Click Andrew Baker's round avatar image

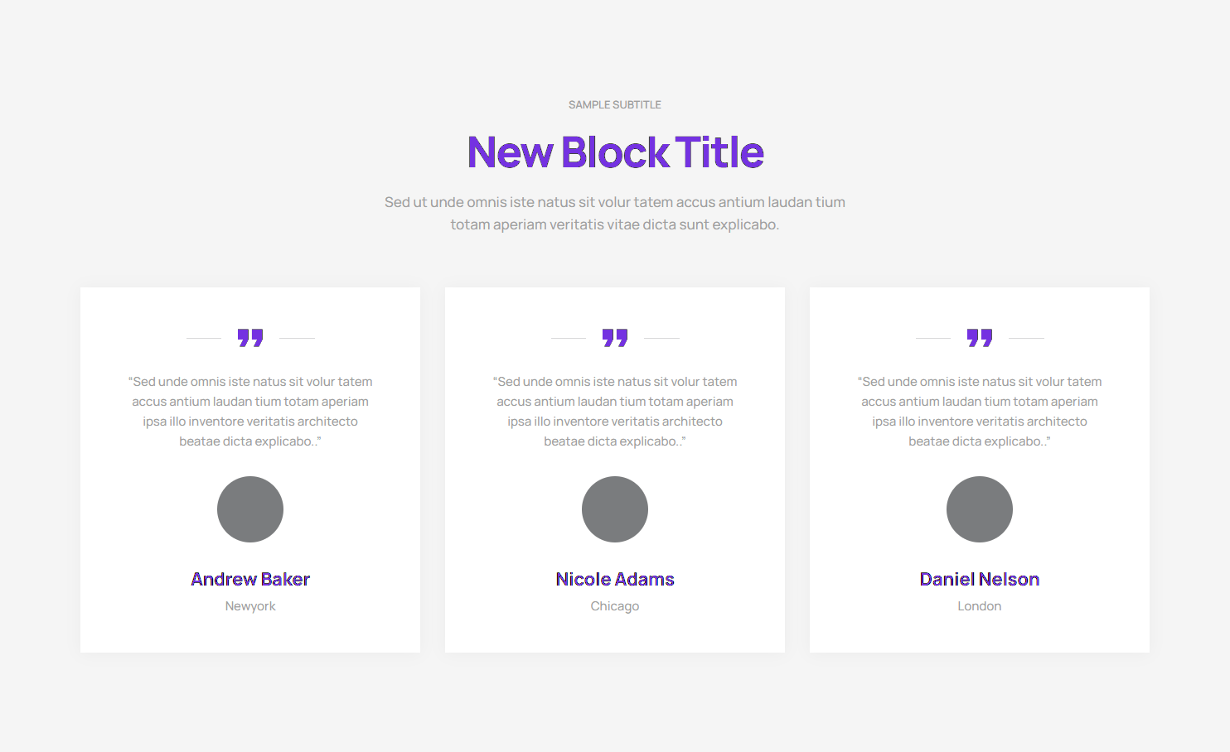(x=250, y=509)
